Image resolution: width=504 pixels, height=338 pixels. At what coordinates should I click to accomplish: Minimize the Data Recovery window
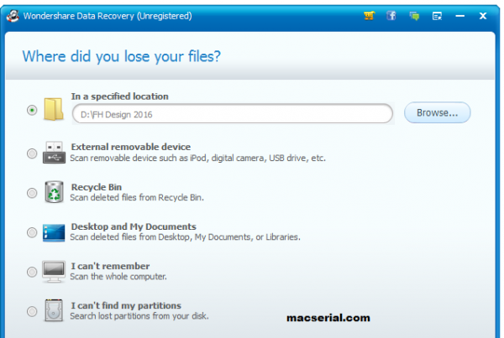point(460,16)
